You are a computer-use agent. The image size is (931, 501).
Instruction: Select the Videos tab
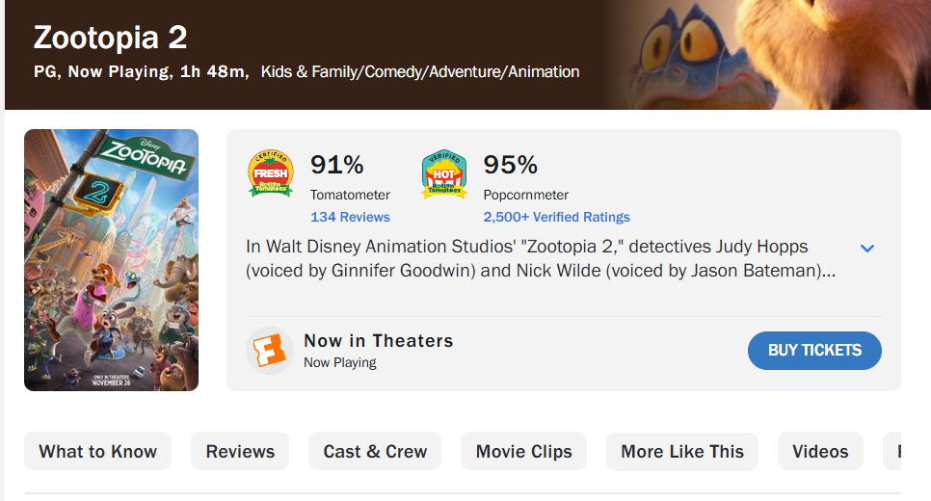coord(820,452)
